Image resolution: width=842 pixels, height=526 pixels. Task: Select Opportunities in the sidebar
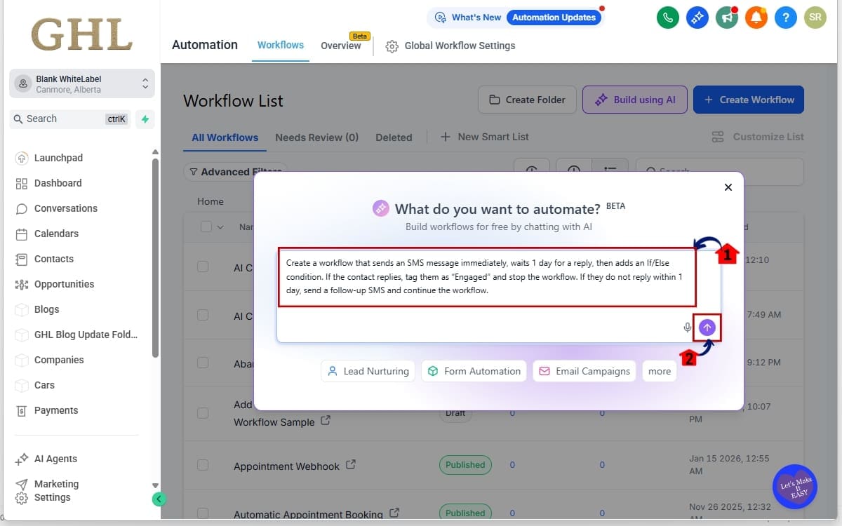[x=65, y=284]
